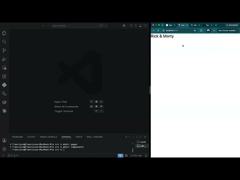Open the Manage gear in activity bar

[x=4, y=149]
